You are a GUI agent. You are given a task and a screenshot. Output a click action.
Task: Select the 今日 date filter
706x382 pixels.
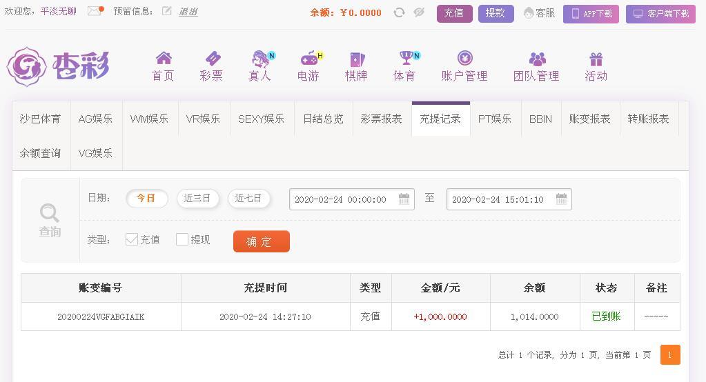[146, 199]
